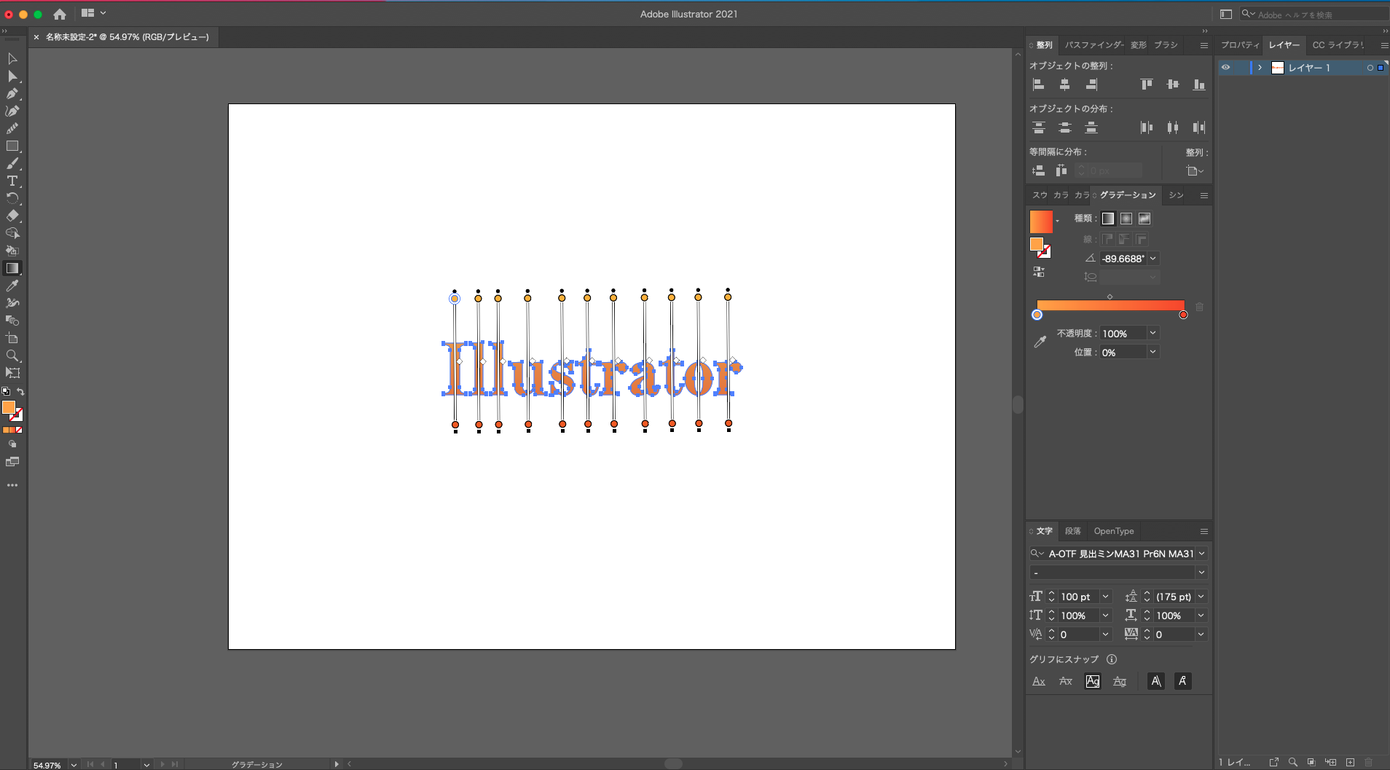The height and width of the screenshot is (770, 1390).
Task: Open font style dropdown
Action: pos(1202,573)
